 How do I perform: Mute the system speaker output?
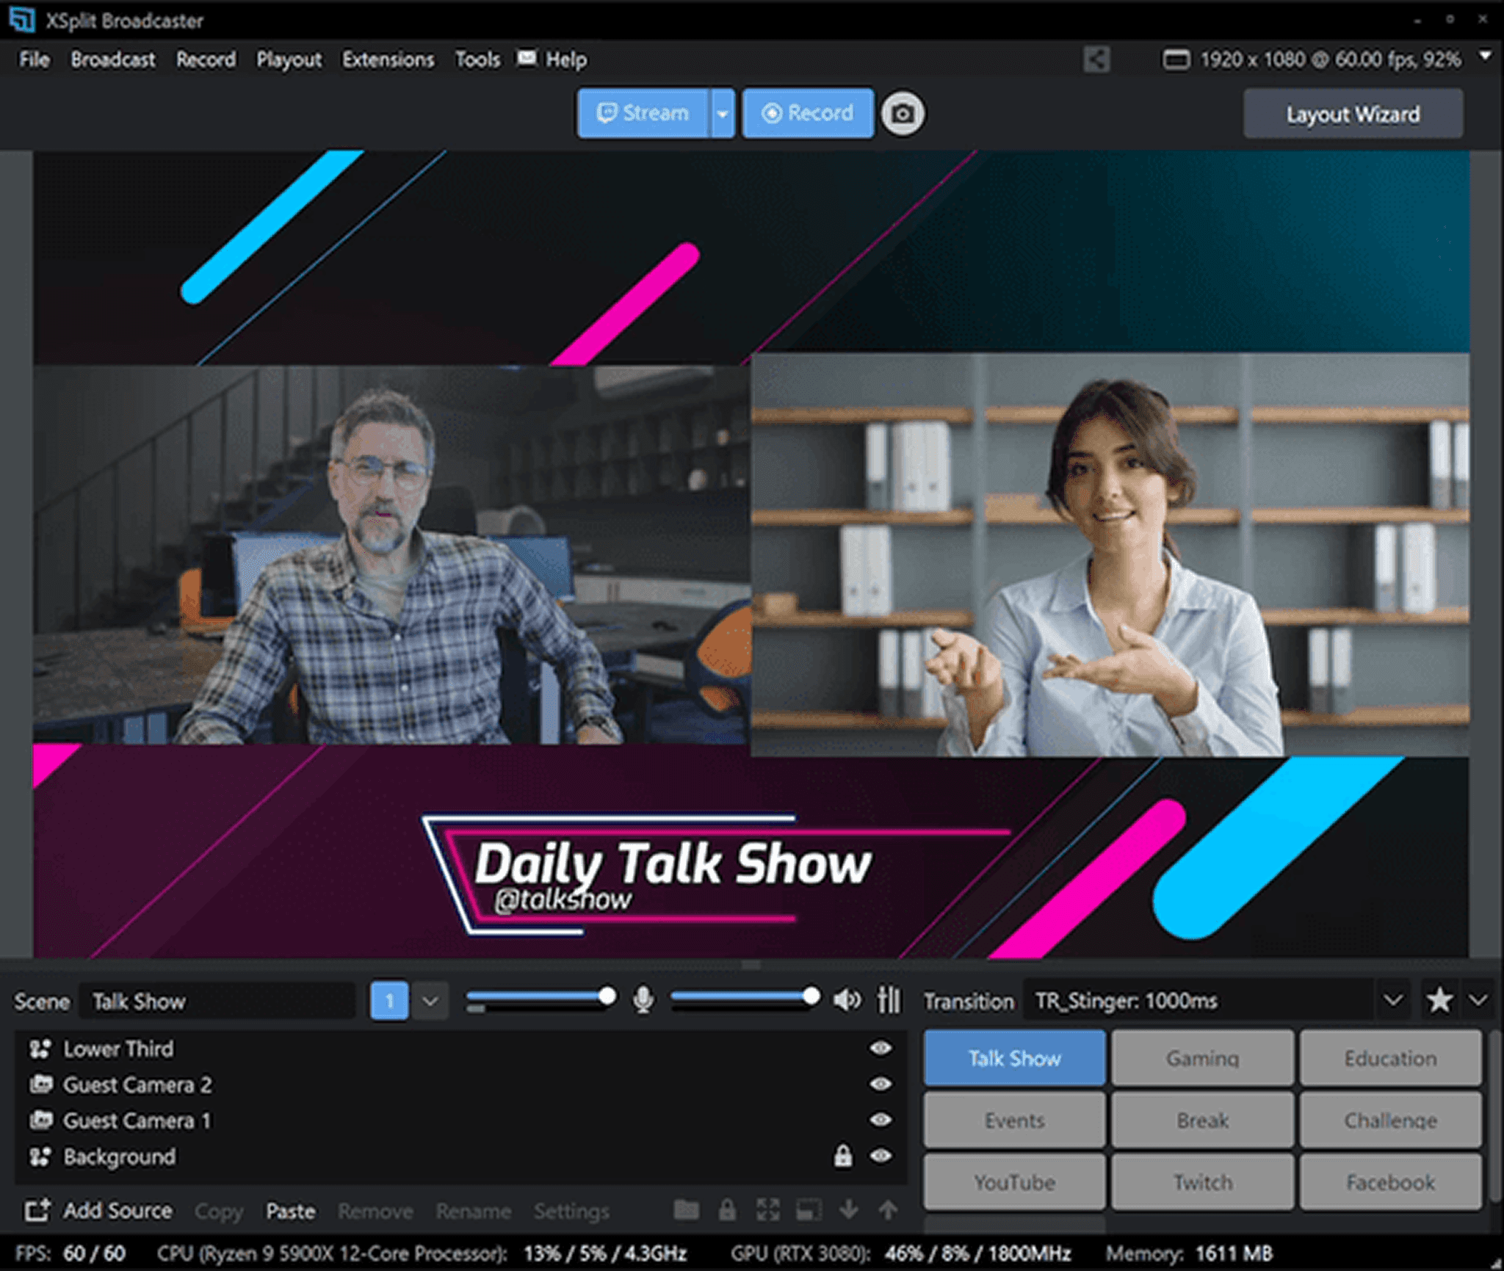(847, 999)
